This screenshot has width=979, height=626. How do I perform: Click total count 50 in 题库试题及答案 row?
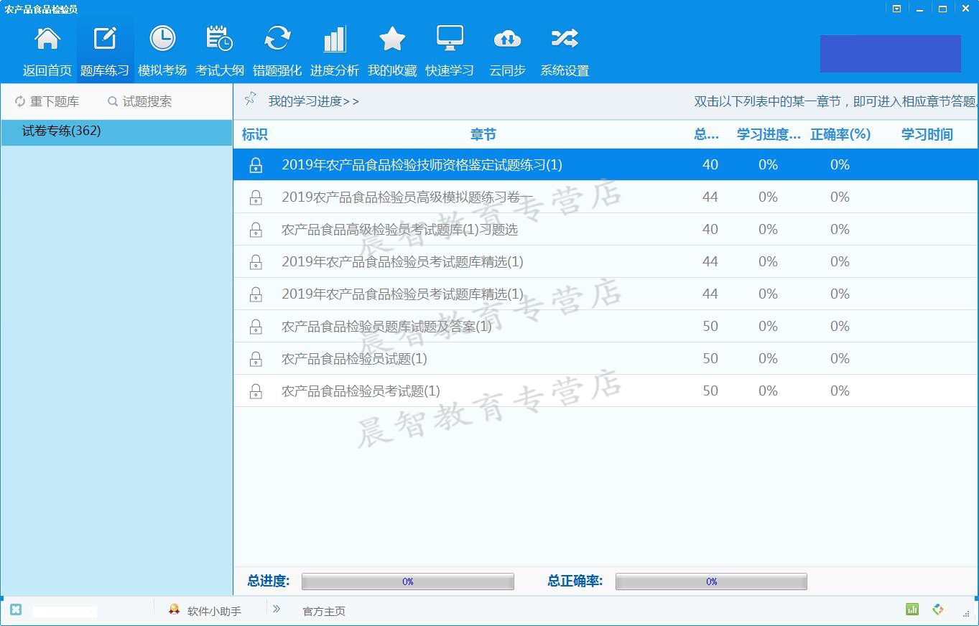tap(710, 327)
